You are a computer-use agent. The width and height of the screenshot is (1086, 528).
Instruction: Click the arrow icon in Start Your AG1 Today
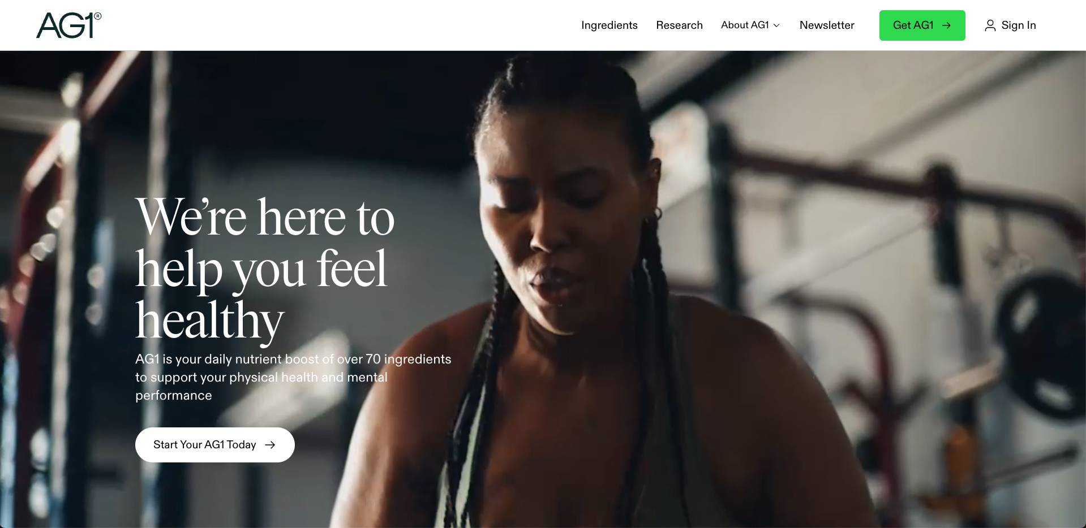point(270,445)
